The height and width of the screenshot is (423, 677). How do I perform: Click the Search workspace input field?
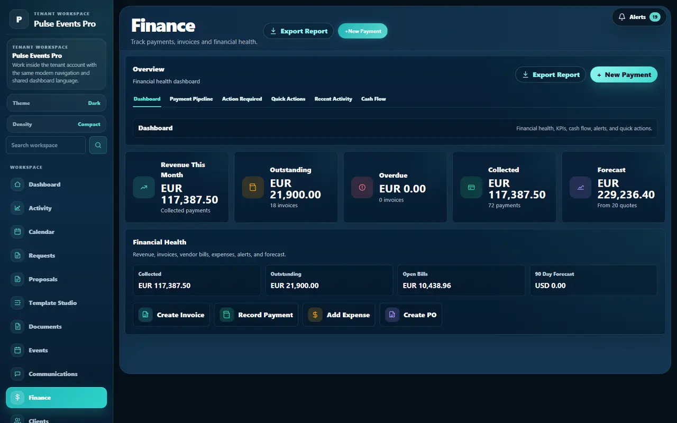(46, 145)
